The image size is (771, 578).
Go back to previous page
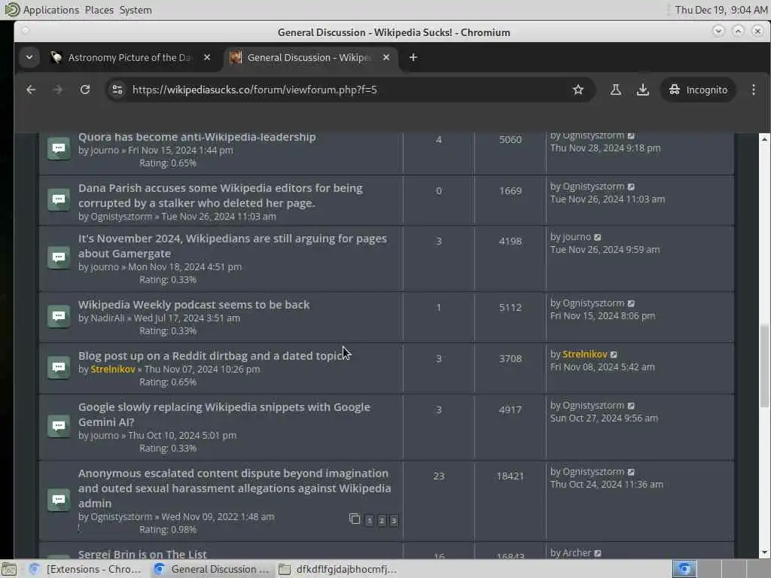tap(31, 90)
